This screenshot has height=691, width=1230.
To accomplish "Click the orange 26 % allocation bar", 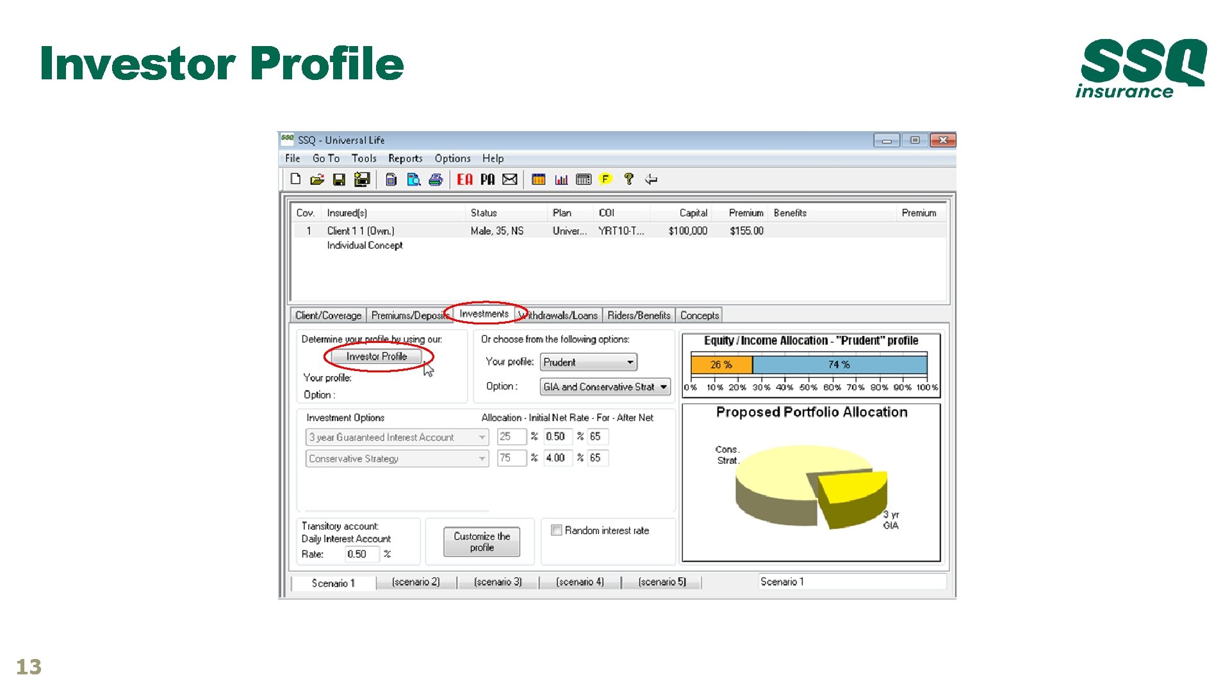I will (721, 365).
